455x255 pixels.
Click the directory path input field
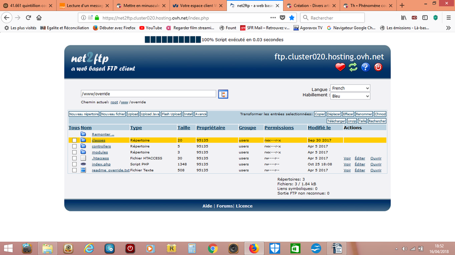pyautogui.click(x=148, y=94)
